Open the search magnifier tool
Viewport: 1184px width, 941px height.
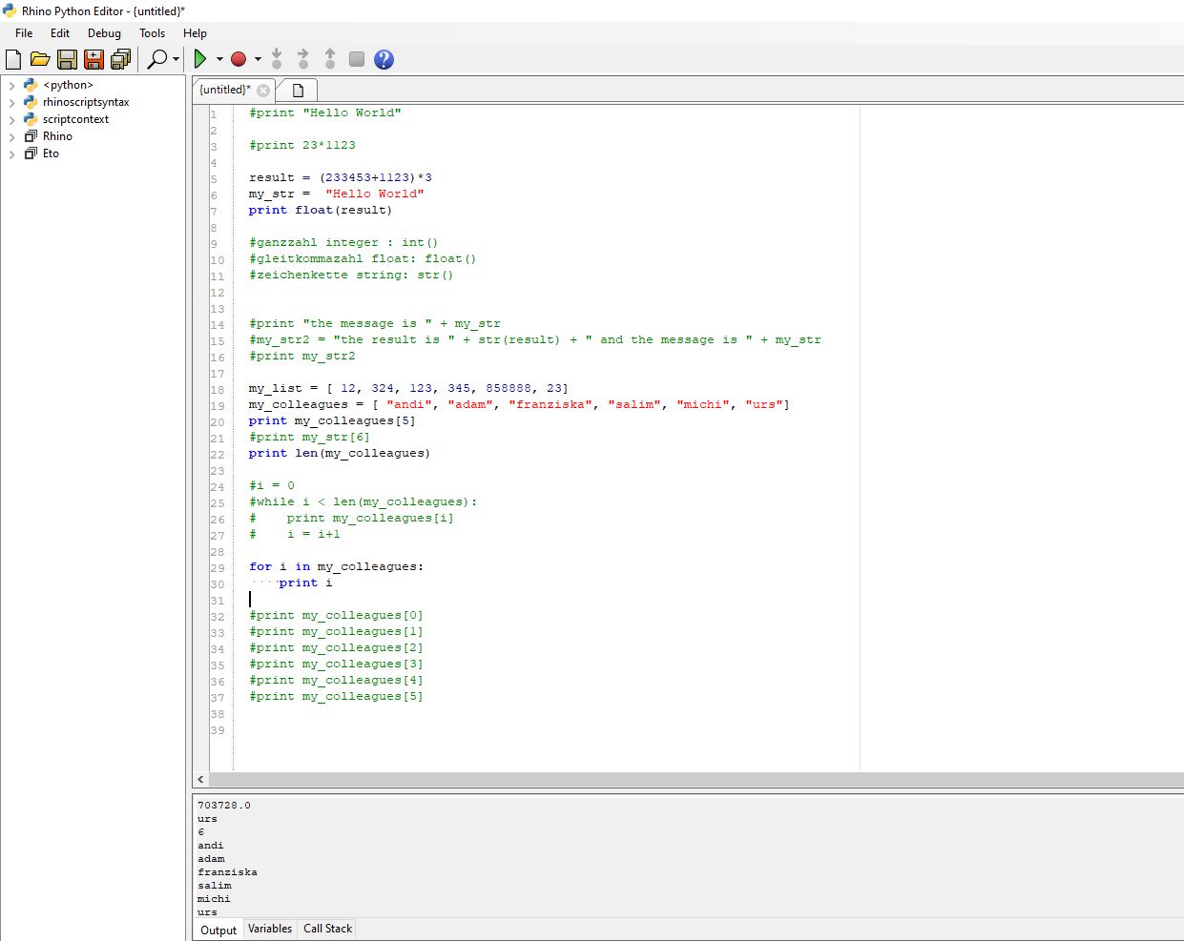156,58
